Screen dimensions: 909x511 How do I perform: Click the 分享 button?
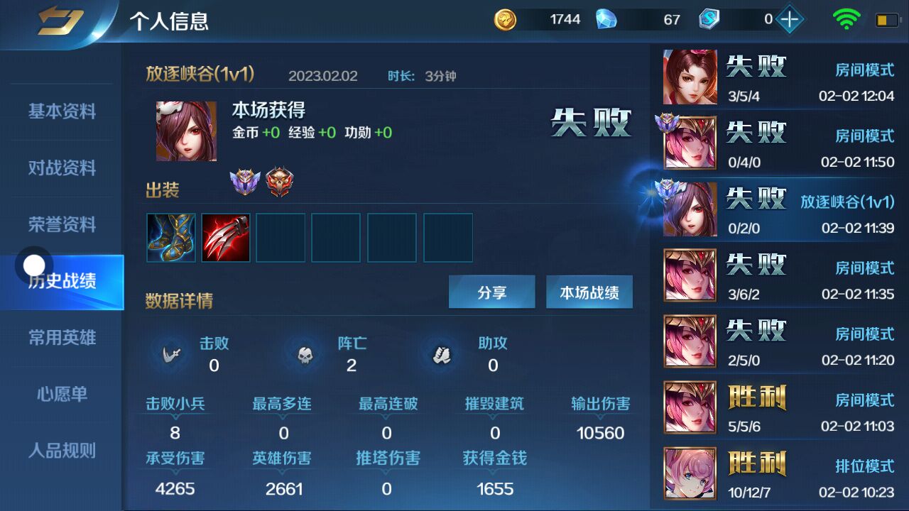pos(491,292)
